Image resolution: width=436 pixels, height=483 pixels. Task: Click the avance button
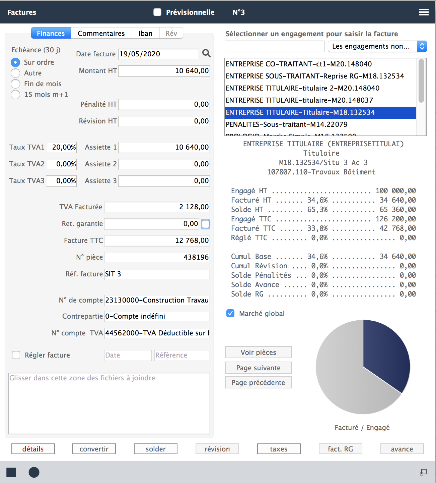402,449
